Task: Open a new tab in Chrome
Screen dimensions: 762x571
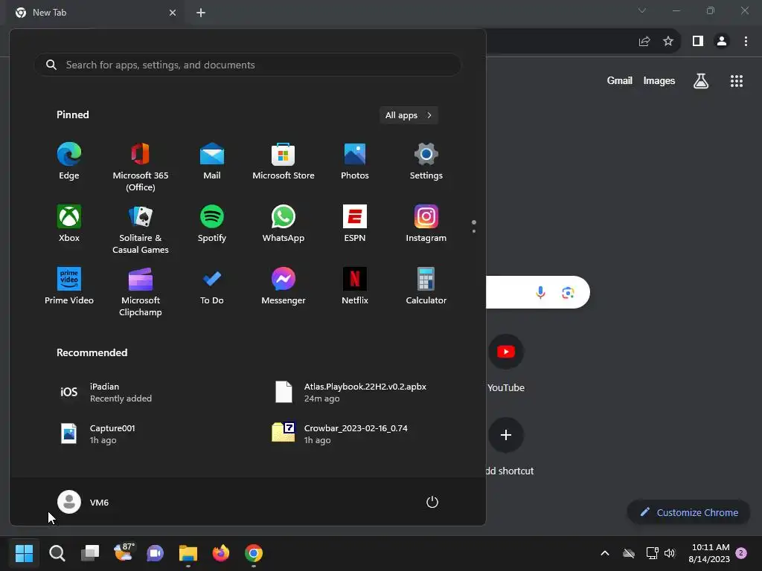Action: pyautogui.click(x=201, y=13)
